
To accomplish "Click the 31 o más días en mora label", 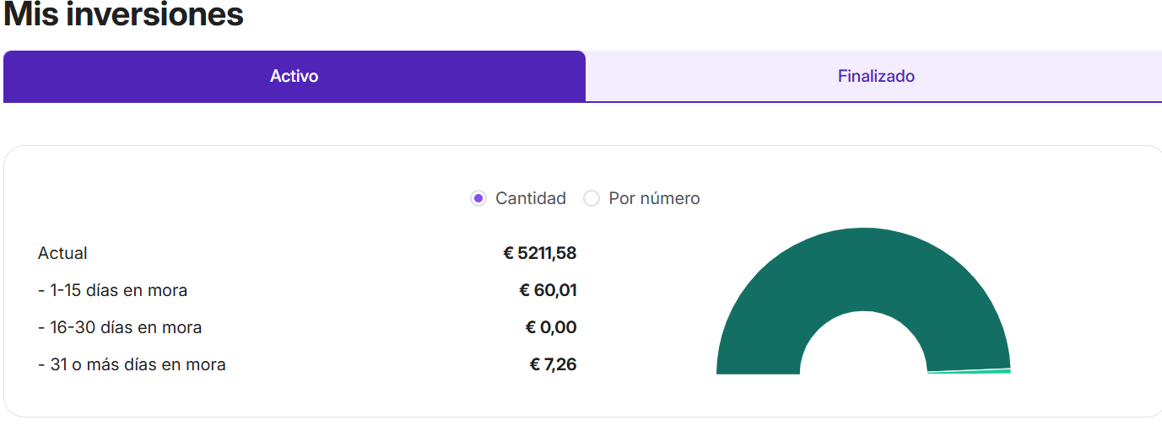I will click(x=132, y=365).
